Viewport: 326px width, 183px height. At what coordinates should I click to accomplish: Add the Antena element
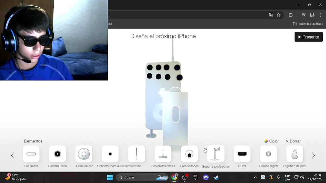(x=137, y=154)
